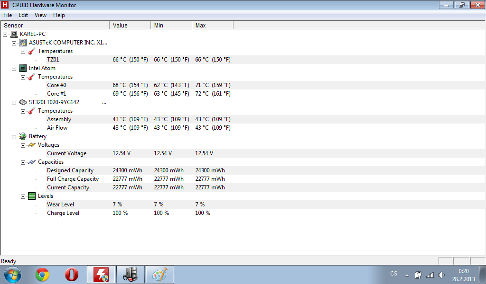Click the ASUSTeK motherboard icon
Viewport: 486px width, 284px height.
click(x=23, y=43)
